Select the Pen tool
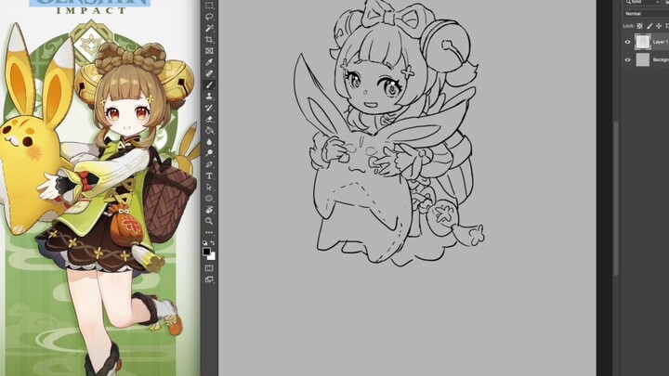669x376 pixels. coord(209,164)
